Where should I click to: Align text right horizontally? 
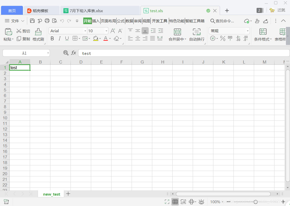(x=145, y=38)
